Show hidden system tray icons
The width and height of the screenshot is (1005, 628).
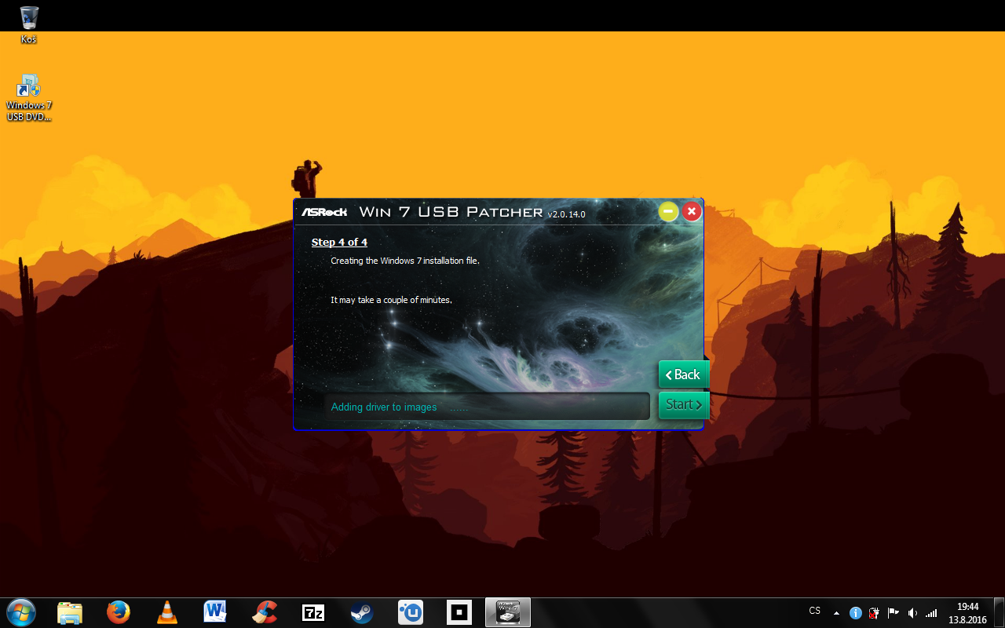click(835, 613)
